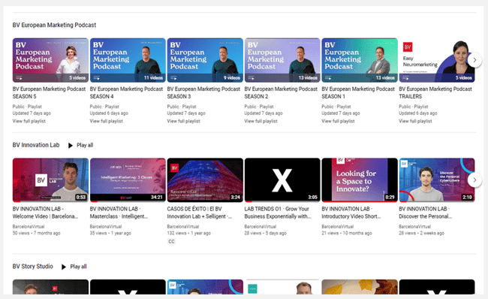Click BarcelonaVirtual channel under LAB TRENDS 01
The height and width of the screenshot is (299, 488).
[x=261, y=227]
